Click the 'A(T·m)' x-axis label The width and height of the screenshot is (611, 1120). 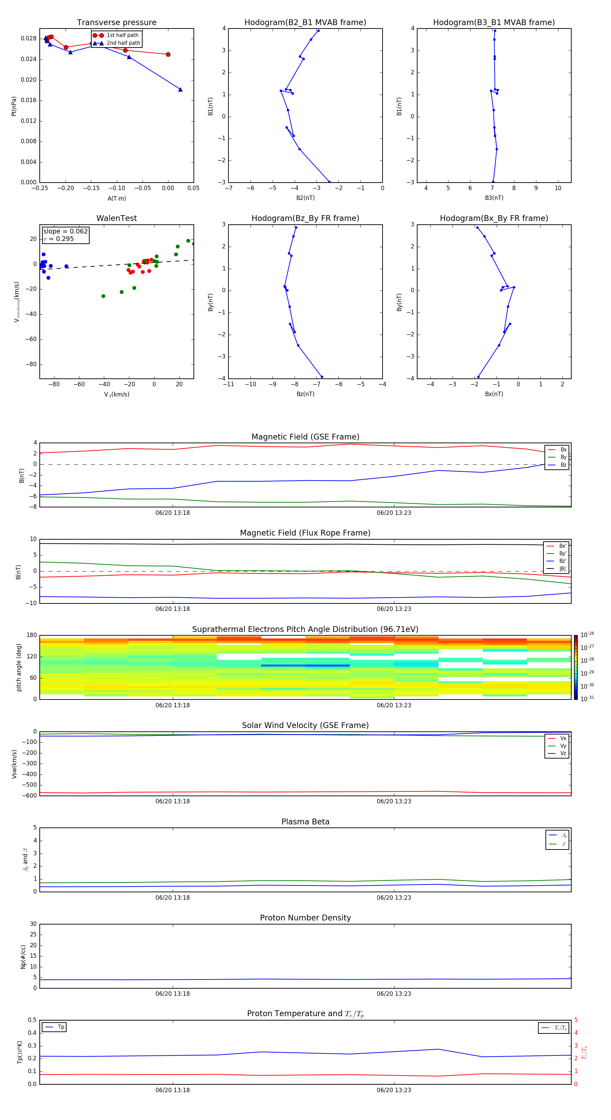point(116,198)
